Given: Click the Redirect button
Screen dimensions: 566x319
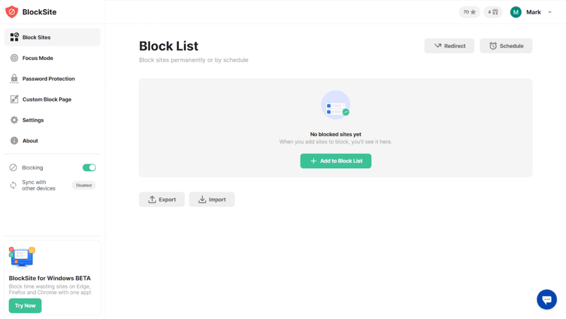Looking at the screenshot, I should click(x=449, y=46).
